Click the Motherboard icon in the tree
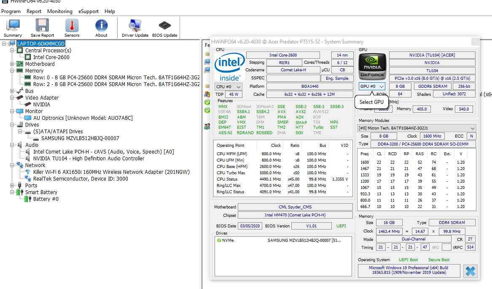The height and width of the screenshot is (289, 492). [x=20, y=64]
